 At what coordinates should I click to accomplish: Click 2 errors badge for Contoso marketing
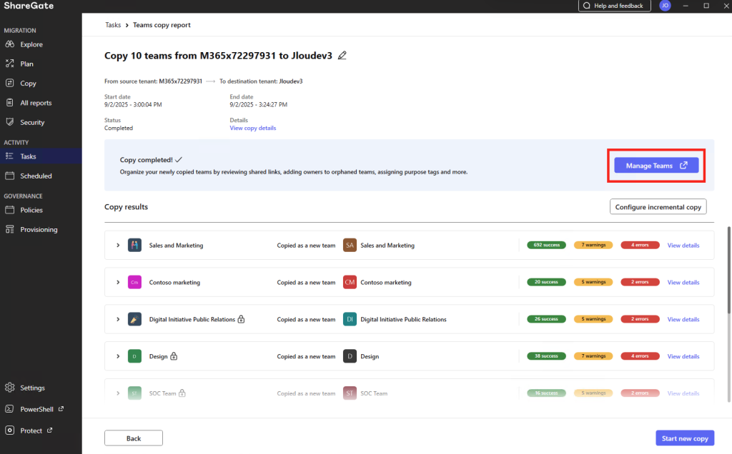pos(640,282)
